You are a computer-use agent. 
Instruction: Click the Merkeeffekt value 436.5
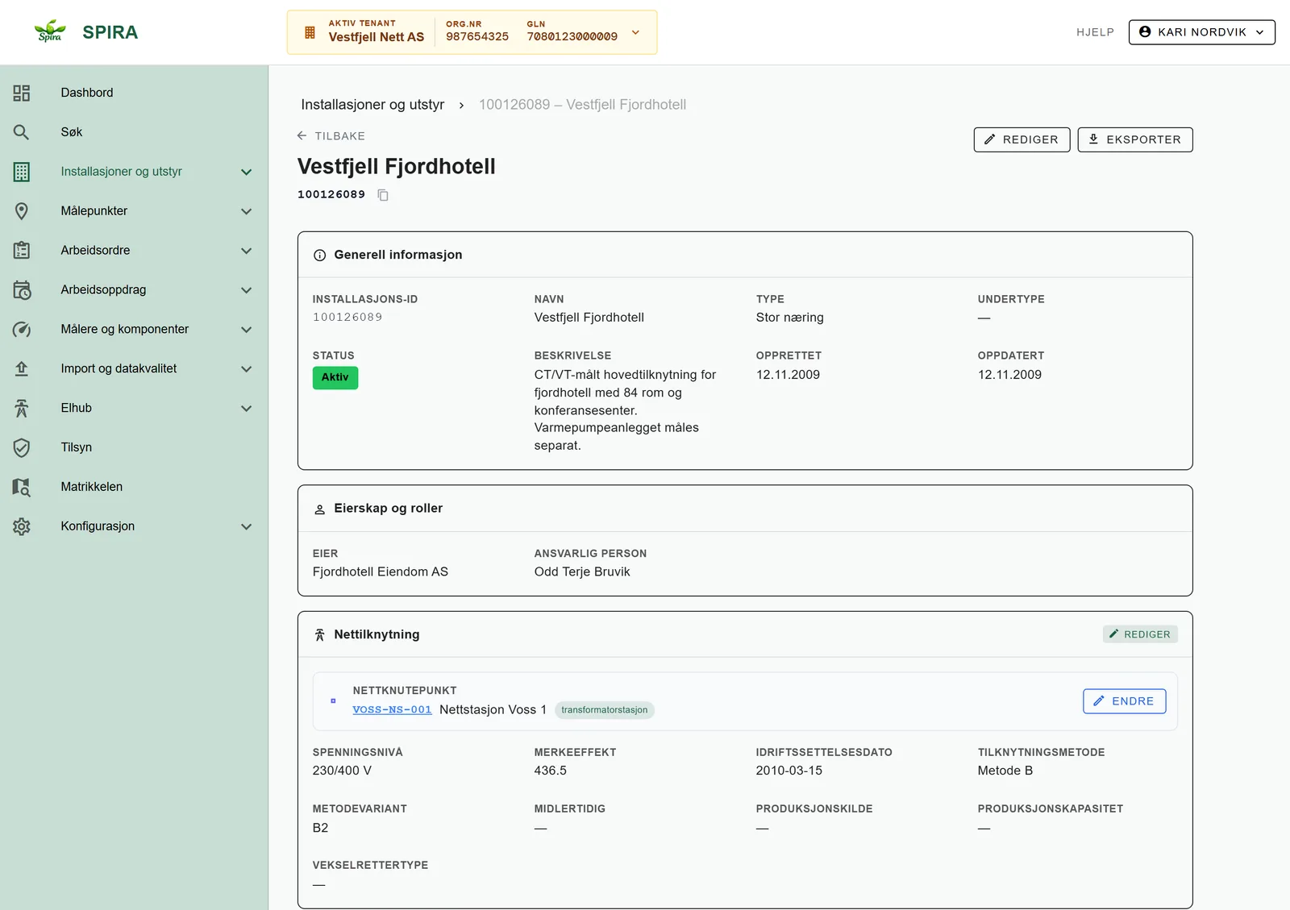551,771
